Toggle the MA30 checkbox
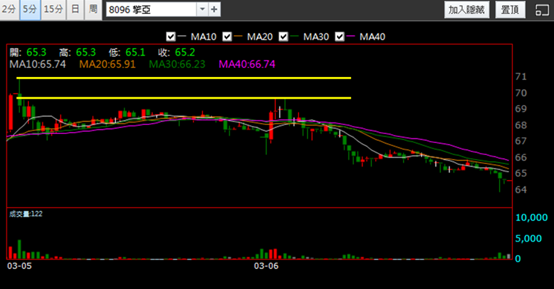This screenshot has height=289, width=554. click(283, 37)
